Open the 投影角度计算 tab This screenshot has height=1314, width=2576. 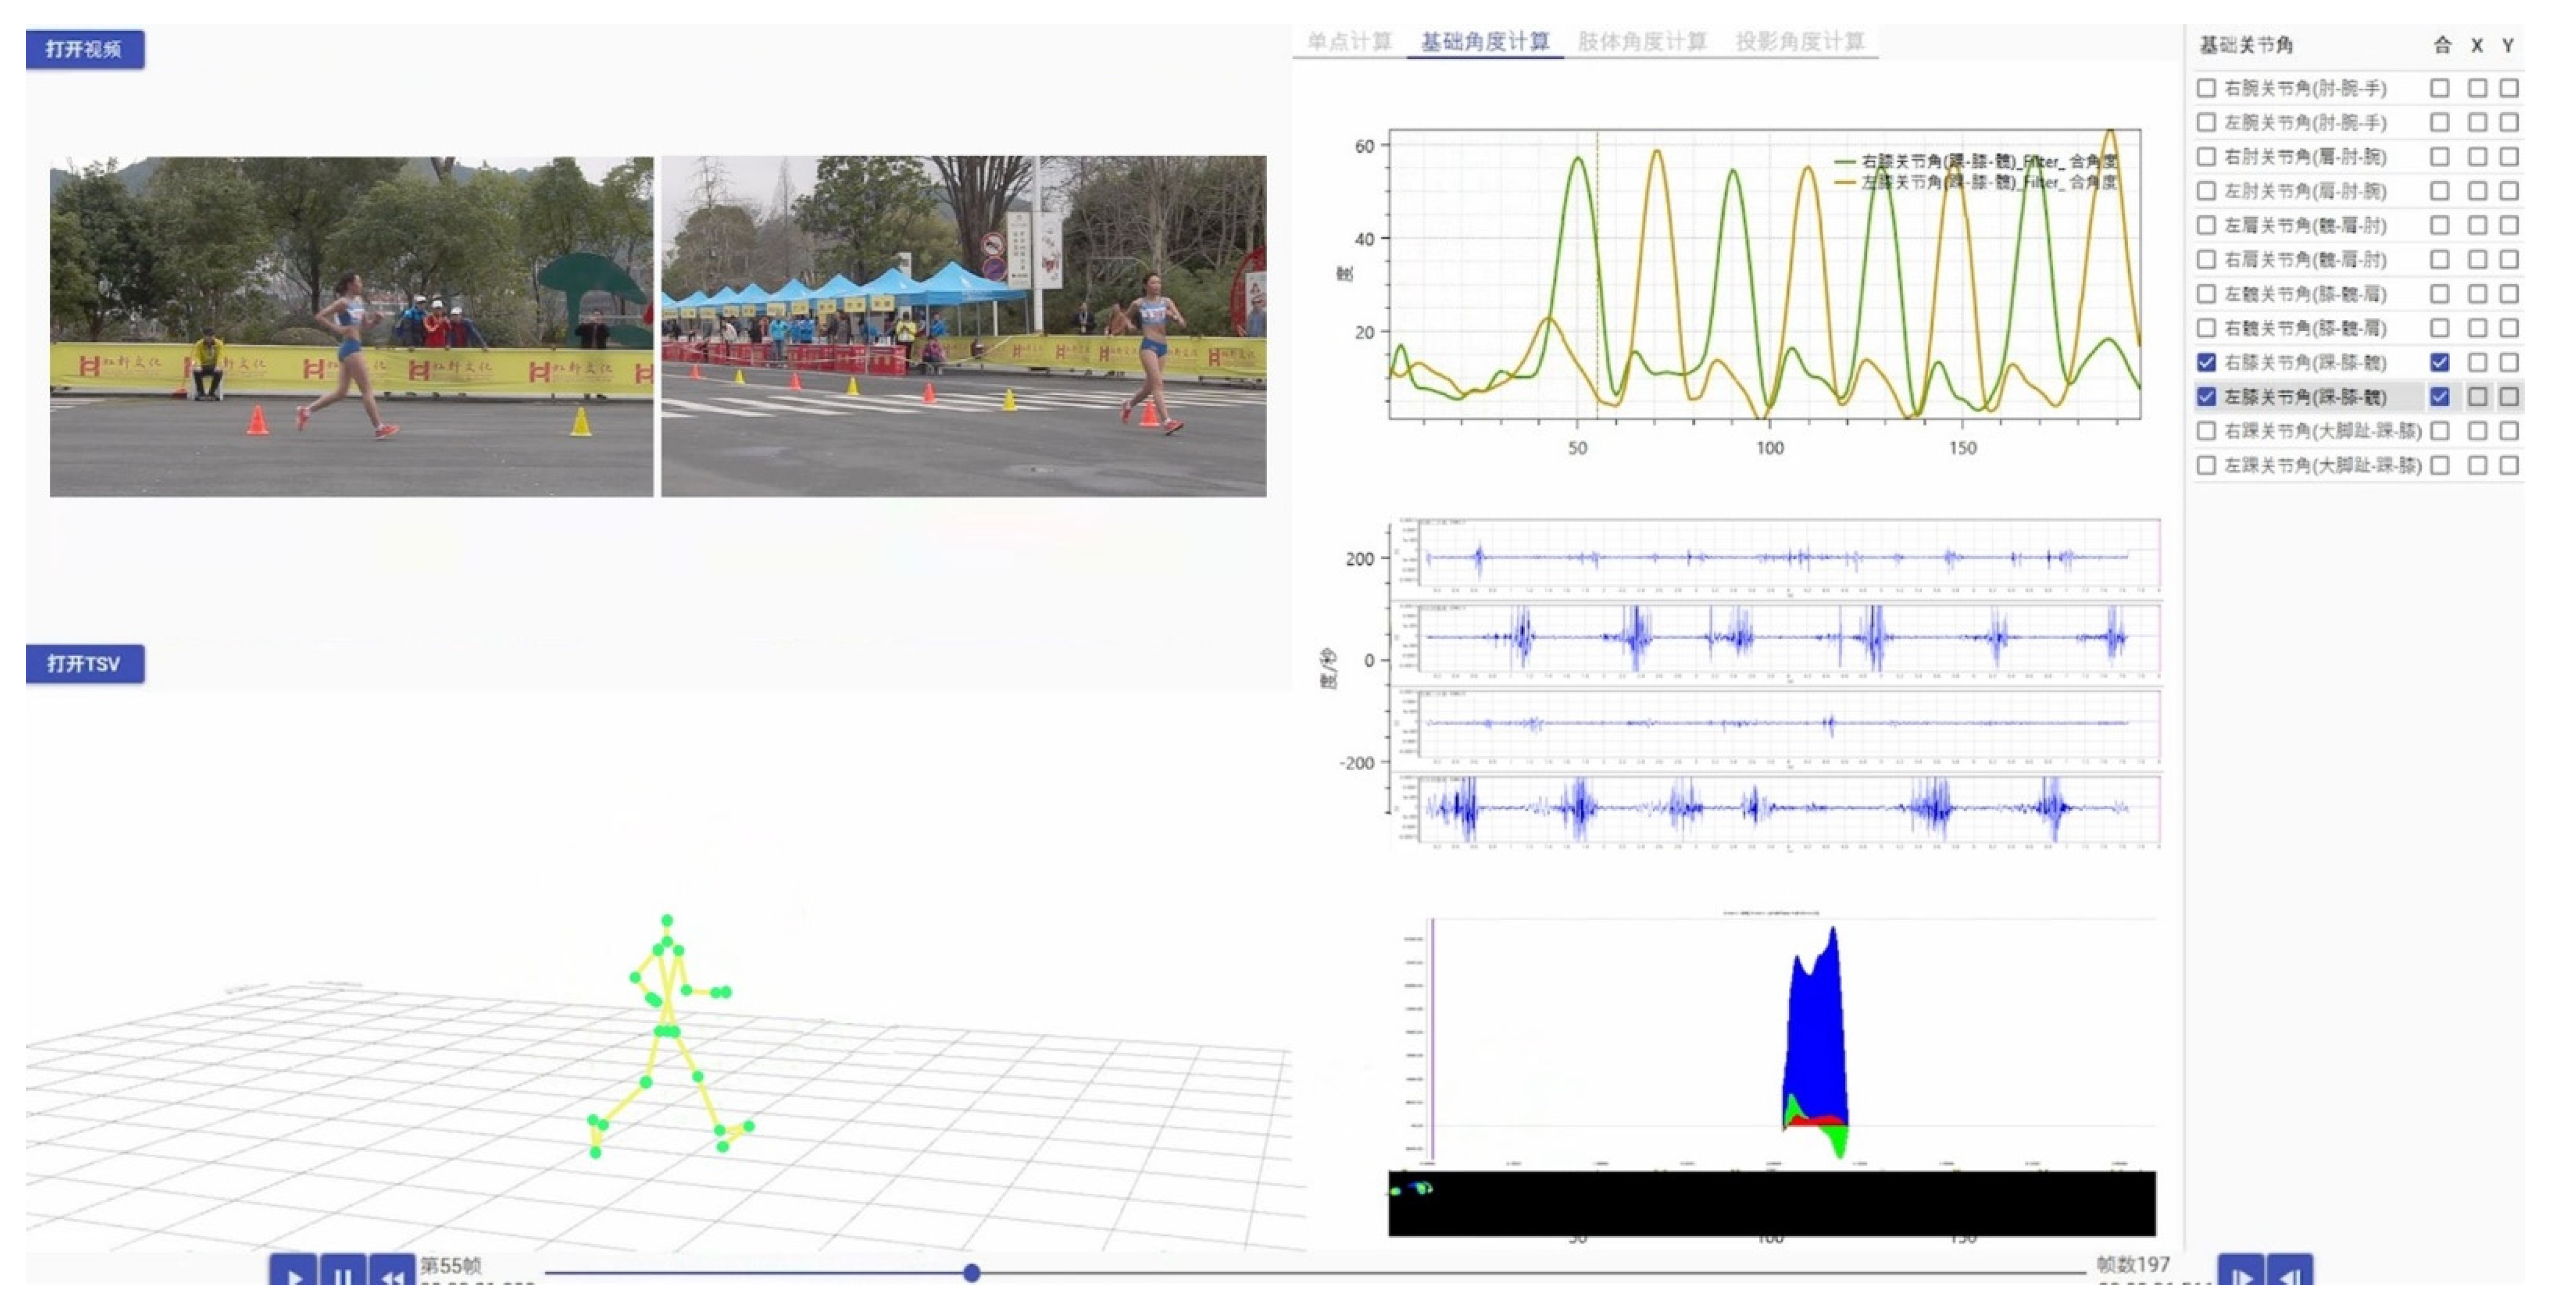click(x=1800, y=42)
